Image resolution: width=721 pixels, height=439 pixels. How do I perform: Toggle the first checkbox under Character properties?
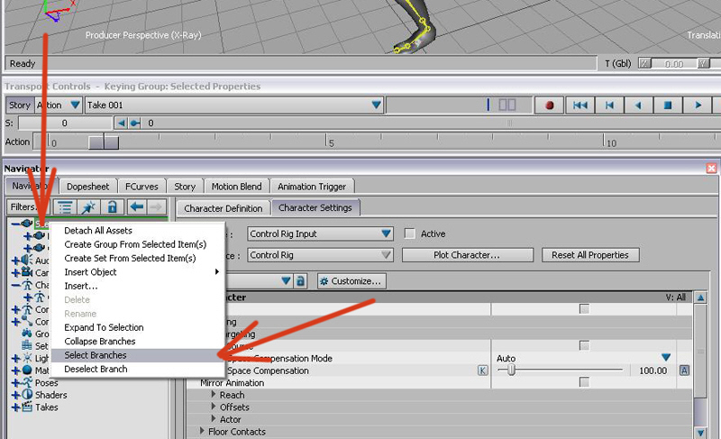[584, 308]
